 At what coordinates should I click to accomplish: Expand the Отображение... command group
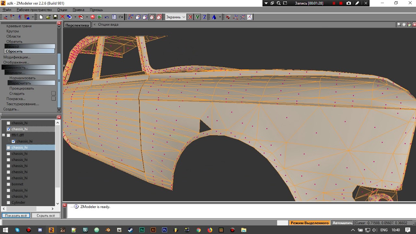point(16,62)
